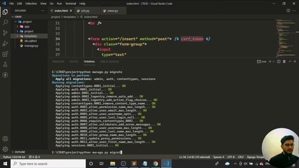Open the Go menu
This screenshot has width=299, height=168.
tap(51, 3)
